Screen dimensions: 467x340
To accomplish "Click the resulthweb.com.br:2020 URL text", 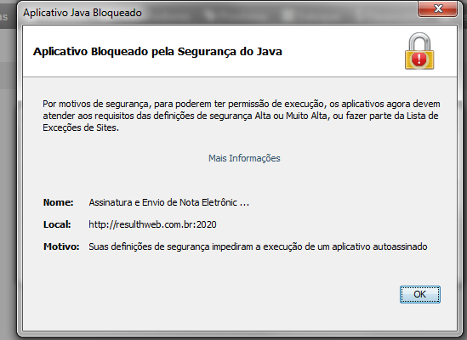I will [x=152, y=224].
